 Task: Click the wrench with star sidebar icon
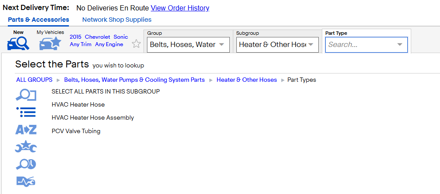click(26, 147)
